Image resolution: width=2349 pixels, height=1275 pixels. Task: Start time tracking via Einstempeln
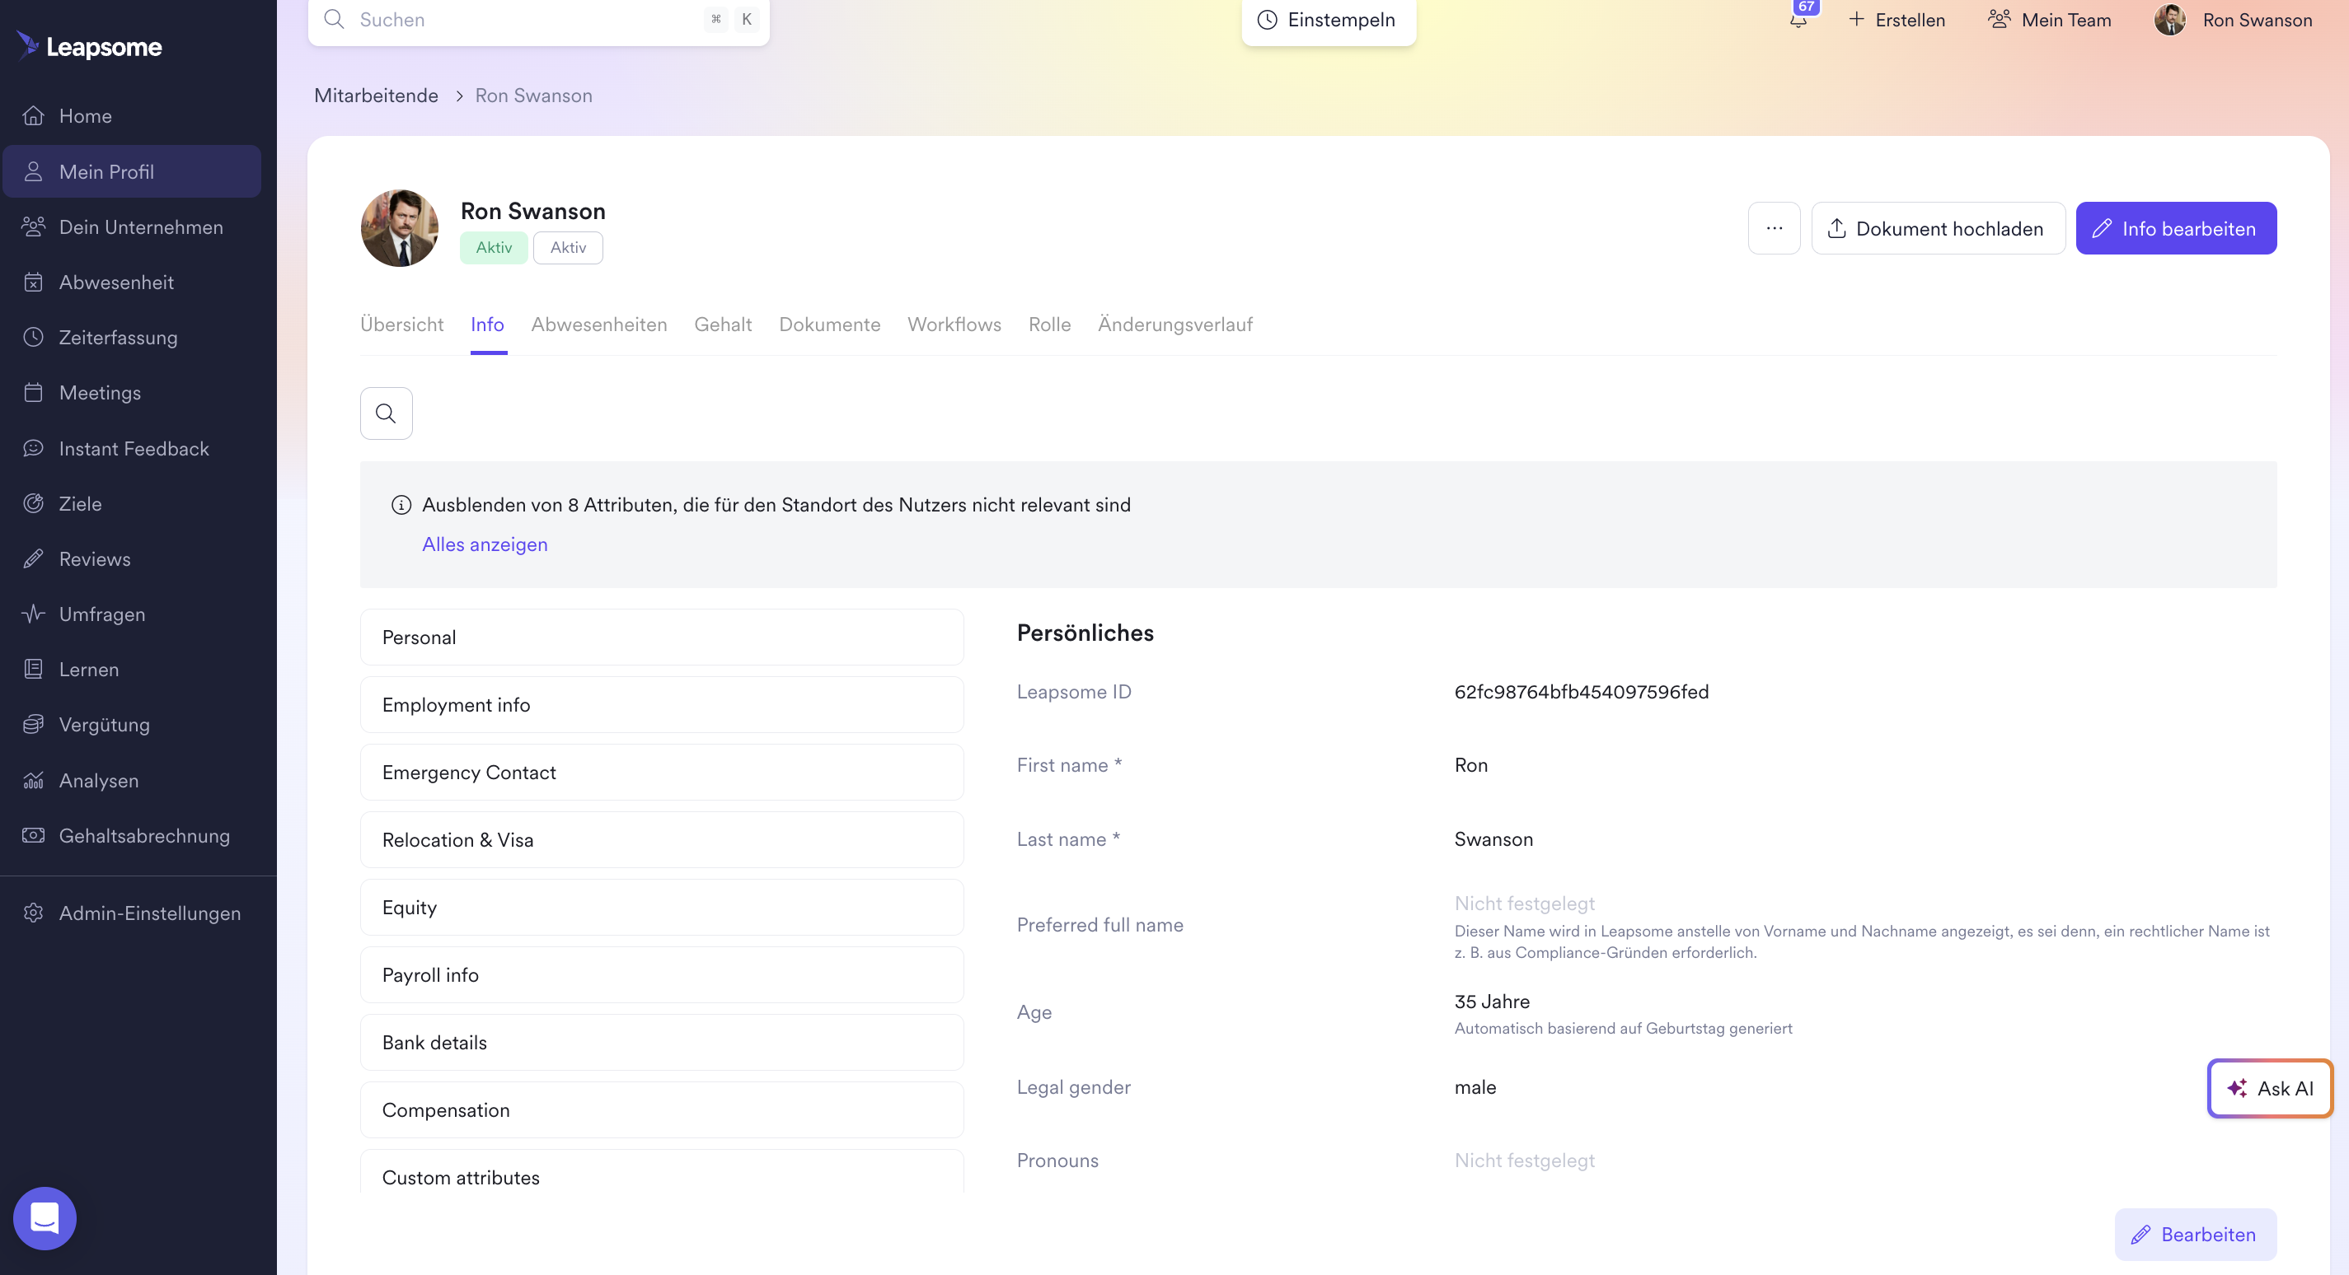click(1328, 19)
